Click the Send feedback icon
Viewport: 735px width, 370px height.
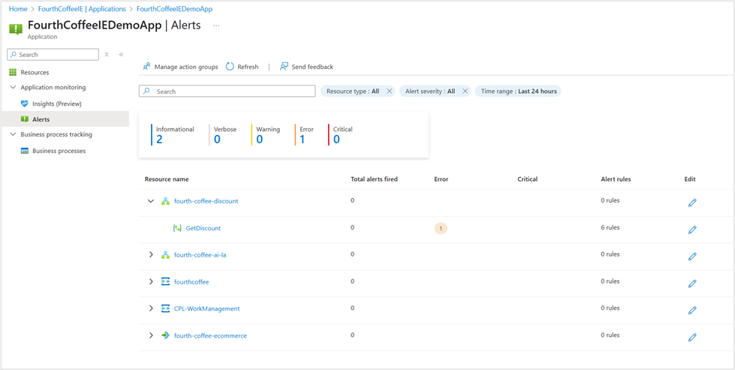(x=284, y=67)
